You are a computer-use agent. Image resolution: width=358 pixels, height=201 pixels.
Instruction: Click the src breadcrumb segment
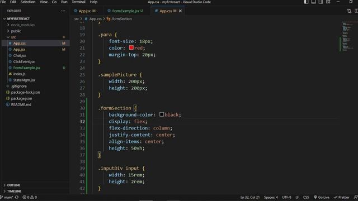click(x=77, y=19)
